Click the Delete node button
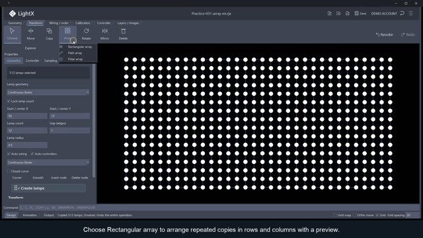This screenshot has width=423, height=238. pos(79,178)
